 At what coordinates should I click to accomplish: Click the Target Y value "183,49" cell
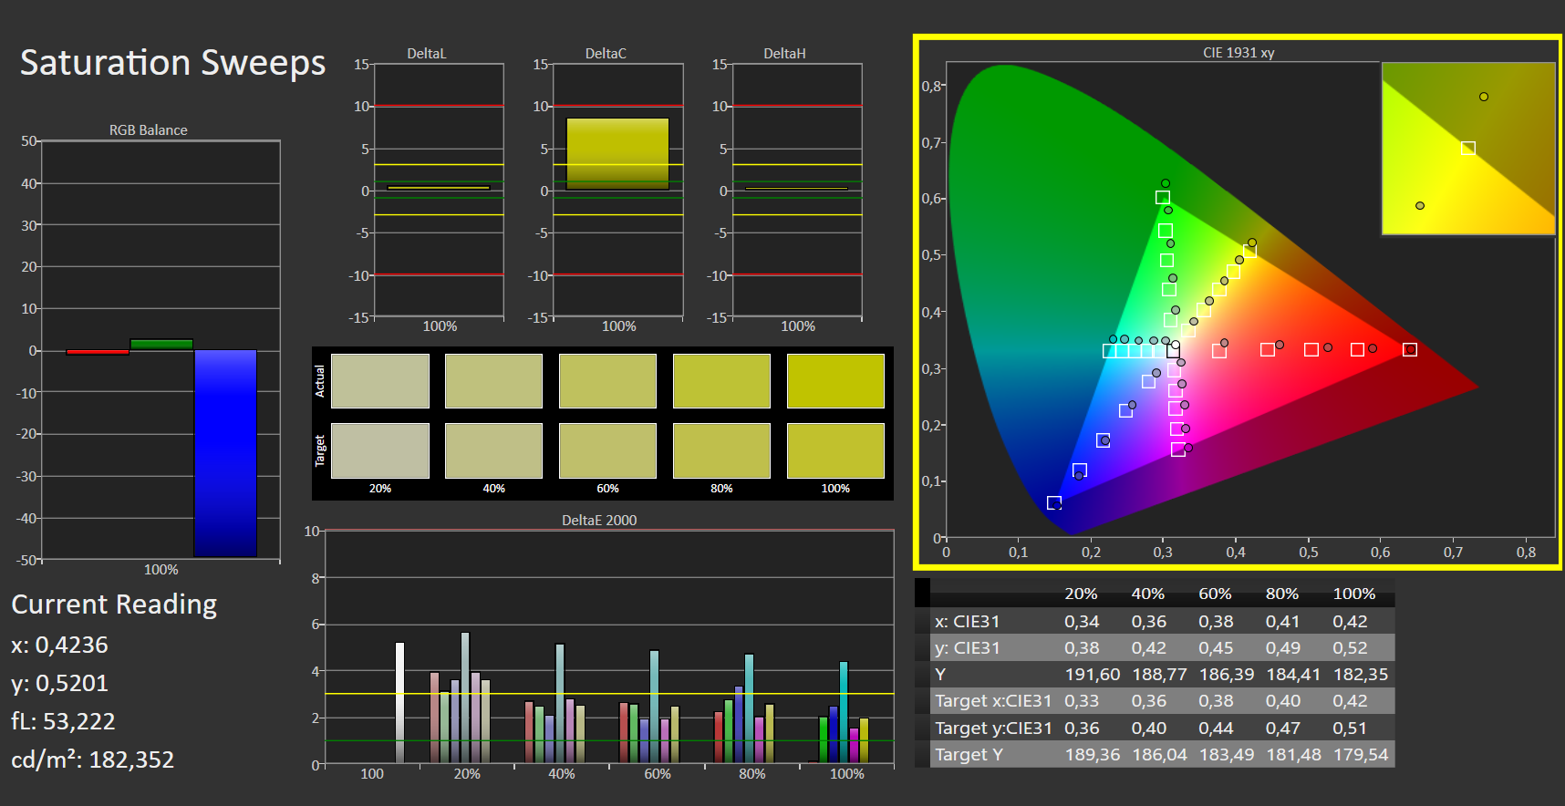click(x=1227, y=755)
